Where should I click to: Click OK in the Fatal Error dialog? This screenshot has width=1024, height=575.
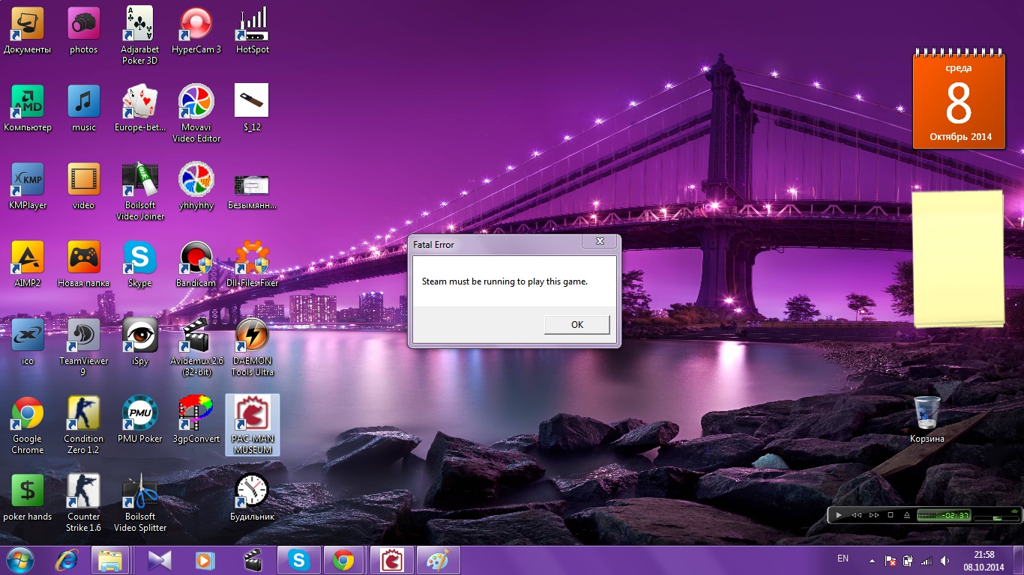(x=576, y=324)
